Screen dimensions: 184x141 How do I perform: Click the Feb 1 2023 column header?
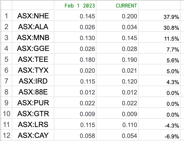click(x=75, y=5)
